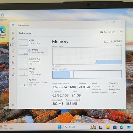Click the Task Manager taskbar icon
Viewport: 133px width, 133px height.
click(129, 127)
